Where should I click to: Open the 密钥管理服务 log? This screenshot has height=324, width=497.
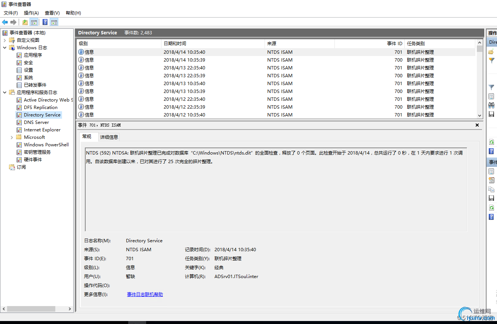click(37, 152)
